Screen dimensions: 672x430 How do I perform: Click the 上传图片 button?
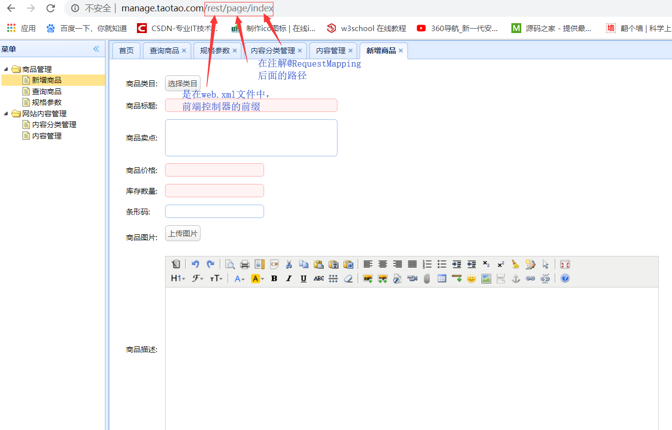tap(182, 233)
